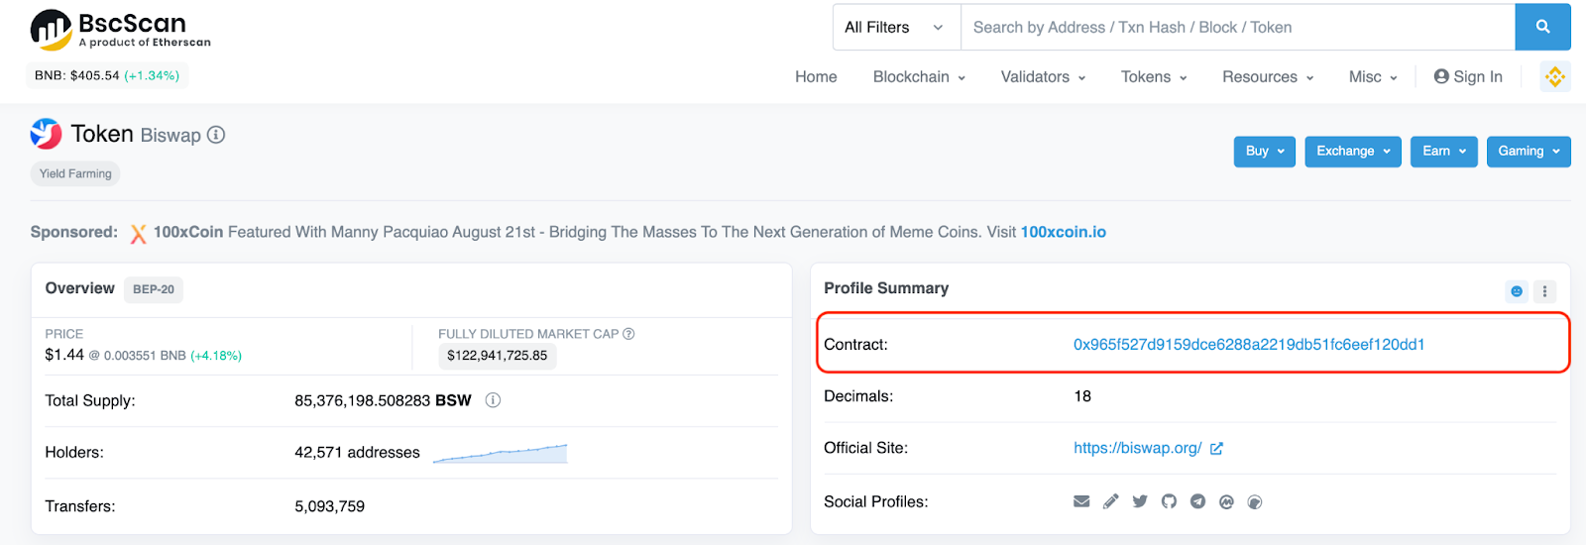The height and width of the screenshot is (545, 1586).
Task: Click the 100xCoin sponsor X icon
Action: coord(138,233)
